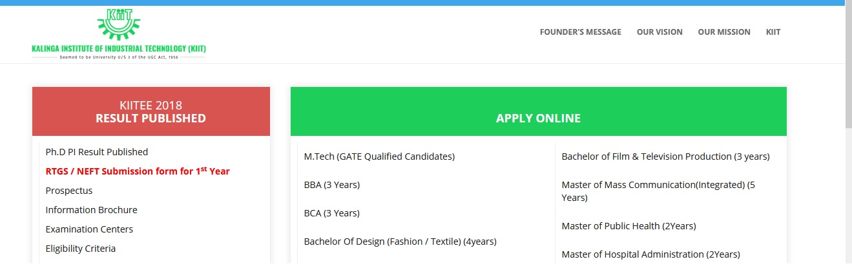Click the vertical page scrollbar

[x=848, y=64]
